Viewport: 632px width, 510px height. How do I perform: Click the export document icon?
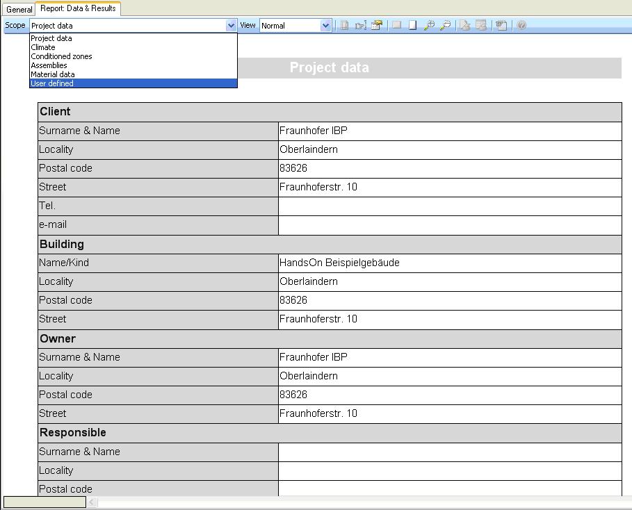tap(464, 26)
